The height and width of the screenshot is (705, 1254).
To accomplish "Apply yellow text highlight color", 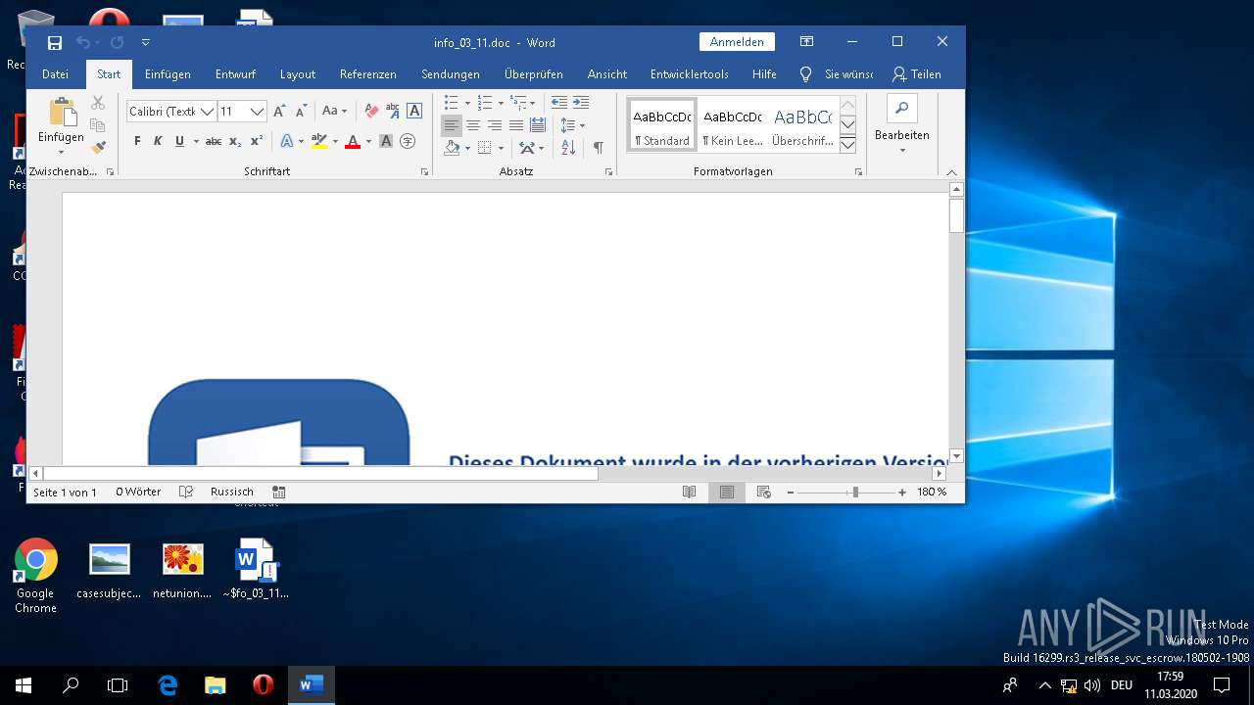I will (x=318, y=141).
